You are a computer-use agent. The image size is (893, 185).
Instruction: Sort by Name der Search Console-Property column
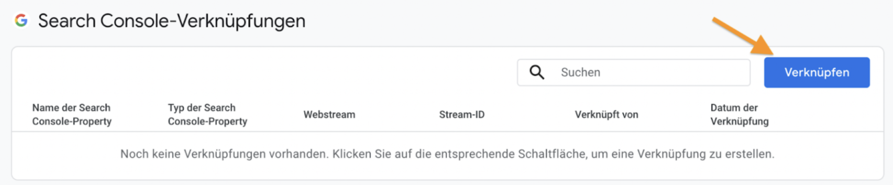point(72,114)
